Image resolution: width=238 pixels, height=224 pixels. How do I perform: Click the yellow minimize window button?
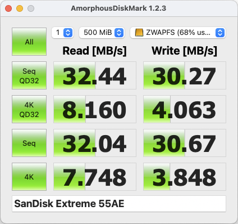20,8
